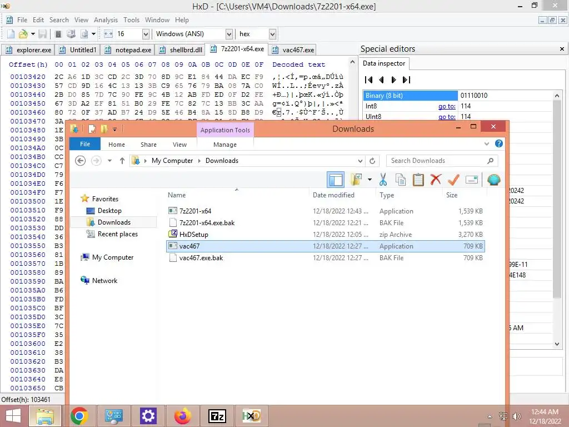Click the Open disk image icon in HxD

point(84,34)
